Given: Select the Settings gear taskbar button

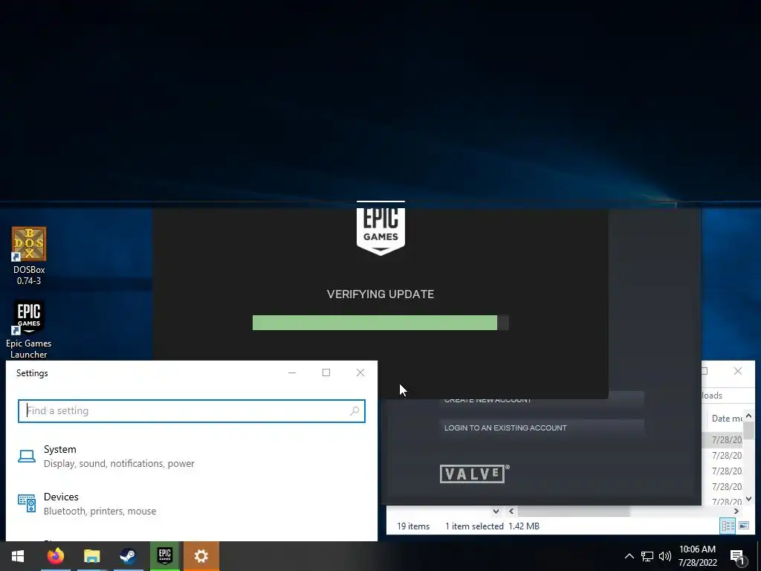Looking at the screenshot, I should (201, 556).
